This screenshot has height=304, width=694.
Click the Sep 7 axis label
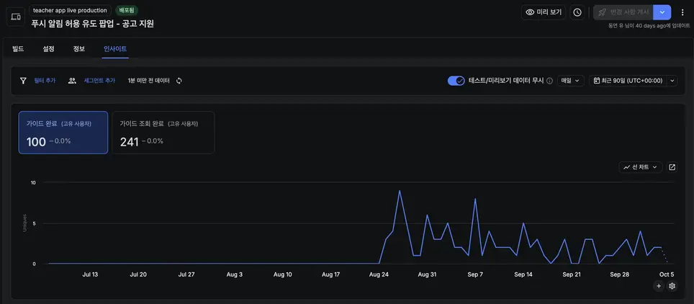[475, 274]
